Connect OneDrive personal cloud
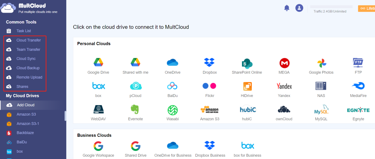This screenshot has height=159, width=375. 173,66
